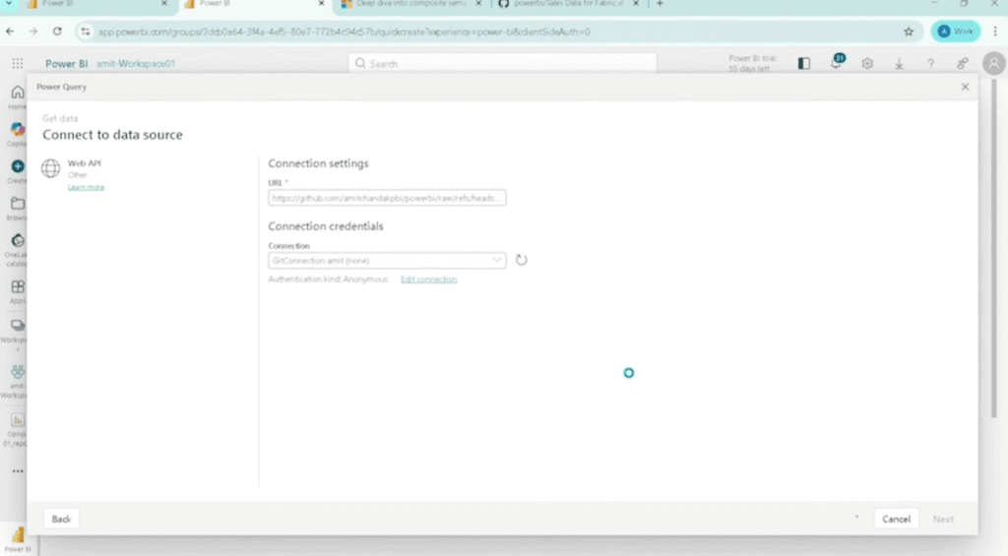The width and height of the screenshot is (1008, 556).
Task: Show more sidebar options ellipsis
Action: [x=18, y=471]
